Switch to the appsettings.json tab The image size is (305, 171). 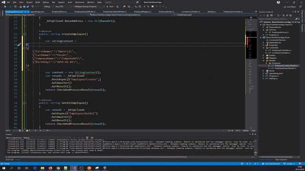[x=37, y=11]
